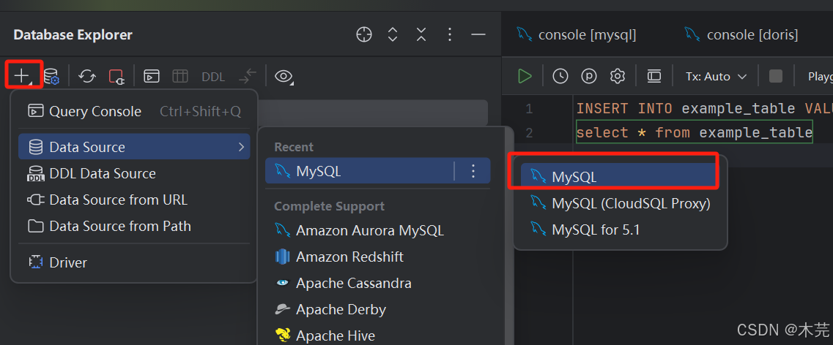Choose Amazon Aurora MySQL data source
This screenshot has width=833, height=345.
pos(377,230)
